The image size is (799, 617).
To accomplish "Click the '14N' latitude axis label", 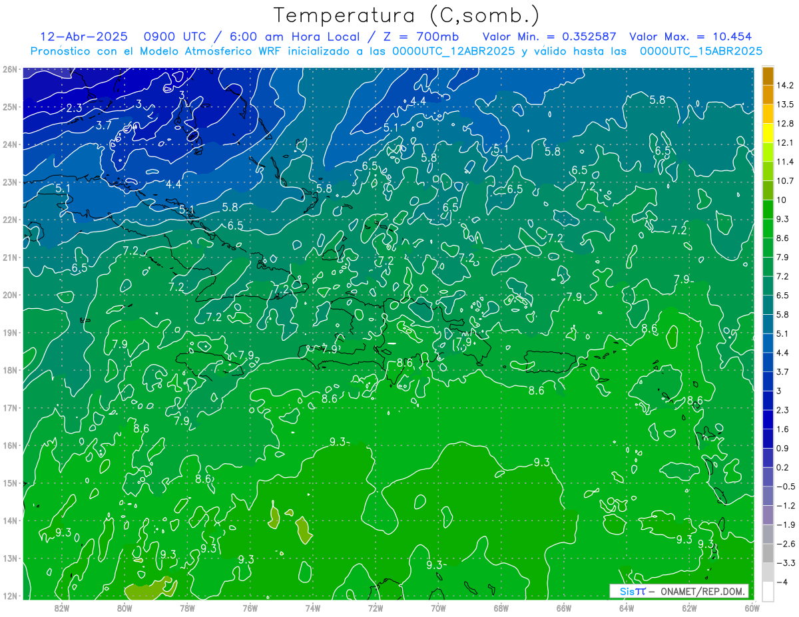I will coord(9,520).
